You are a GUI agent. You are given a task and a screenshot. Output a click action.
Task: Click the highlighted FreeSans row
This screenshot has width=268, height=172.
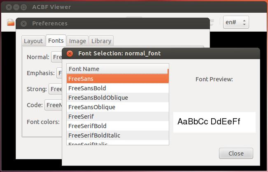(118, 79)
